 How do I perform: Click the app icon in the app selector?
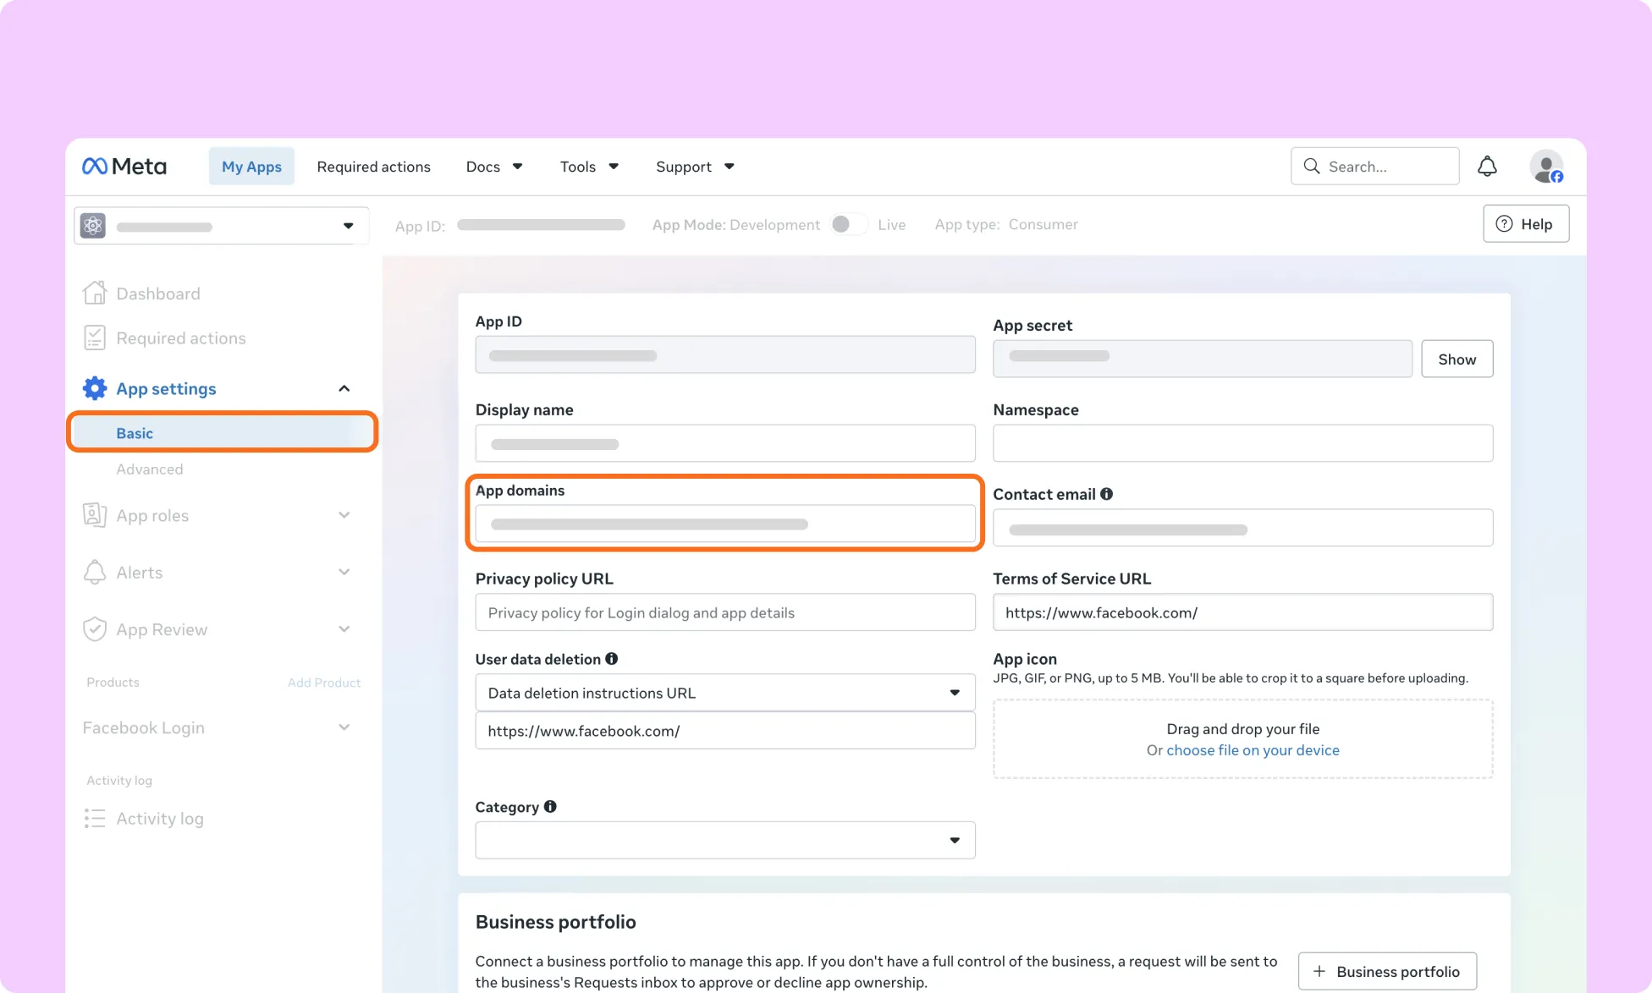93,226
